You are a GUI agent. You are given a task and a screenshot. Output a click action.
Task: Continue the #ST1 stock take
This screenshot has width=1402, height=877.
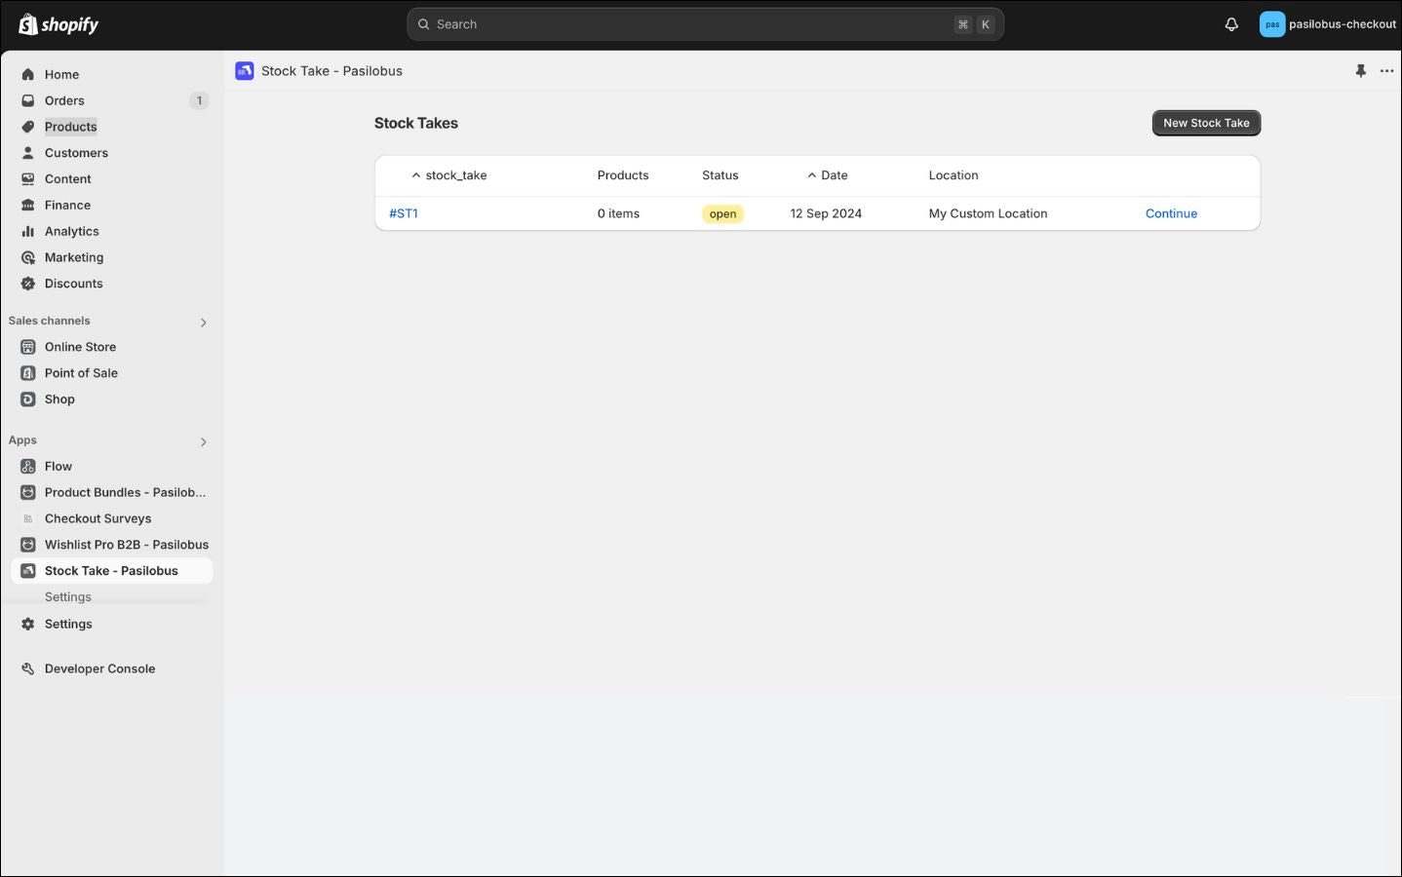point(1171,213)
